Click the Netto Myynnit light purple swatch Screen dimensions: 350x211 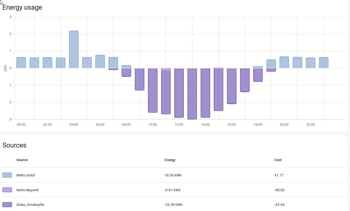(7, 190)
